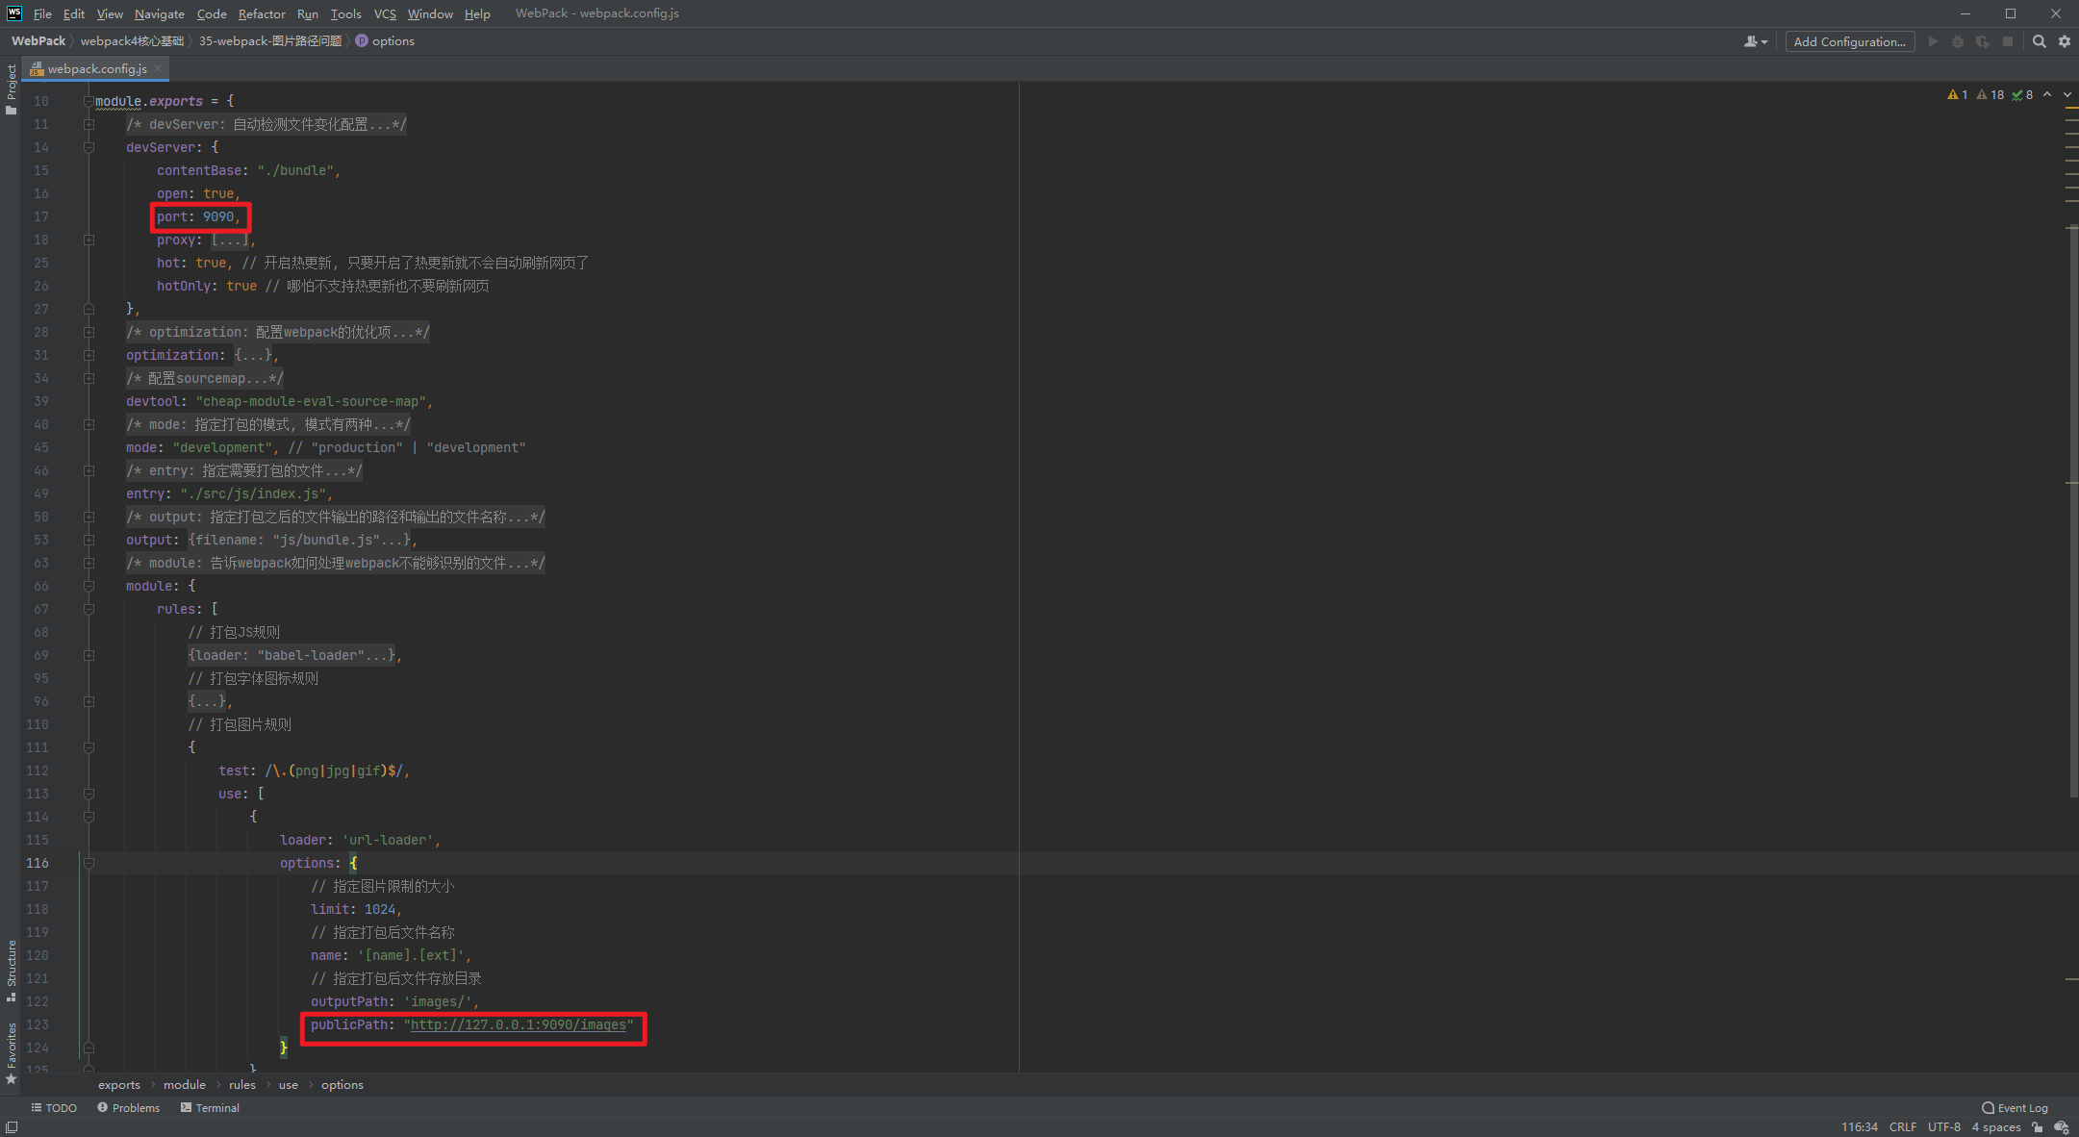Viewport: 2079px width, 1137px height.
Task: Select webpack.config.js editor tab
Action: [x=96, y=68]
